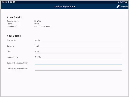This screenshot has width=129, height=97.
Task: Click the Student ID / No label
Action: tap(13, 57)
